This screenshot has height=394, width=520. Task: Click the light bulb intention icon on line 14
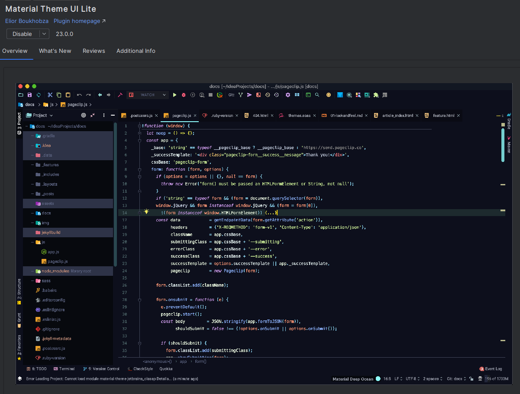[146, 212]
